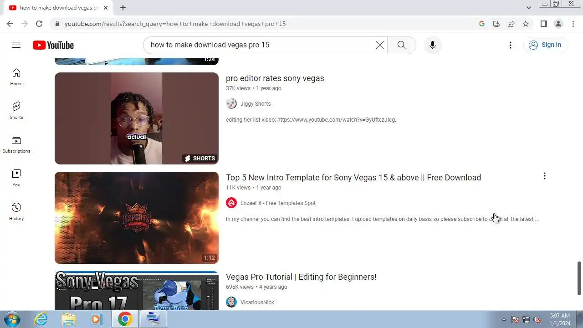Click the page vertical scrollbar thumb
The width and height of the screenshot is (583, 328).
[579, 278]
